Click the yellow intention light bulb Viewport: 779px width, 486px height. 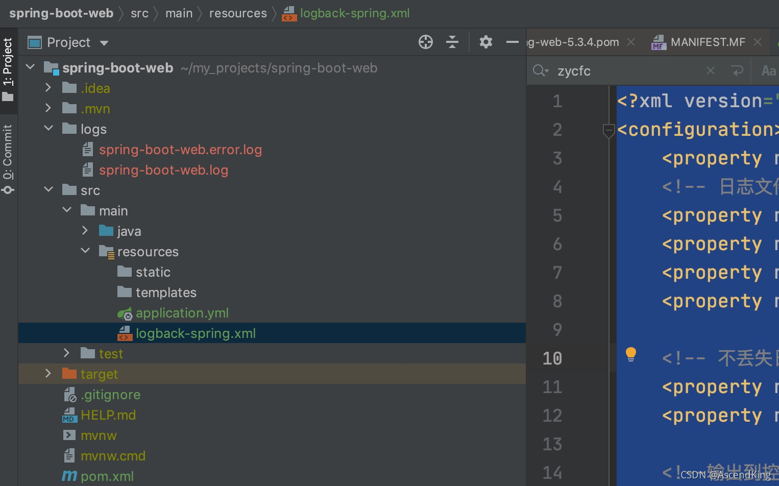coord(631,354)
